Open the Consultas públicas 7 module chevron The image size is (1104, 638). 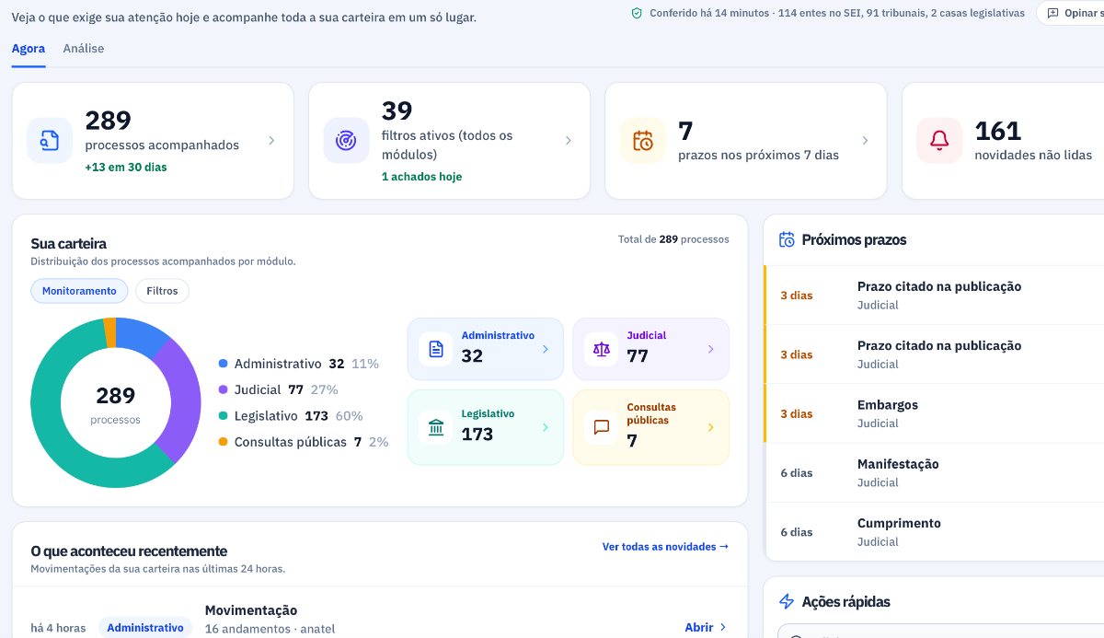710,427
